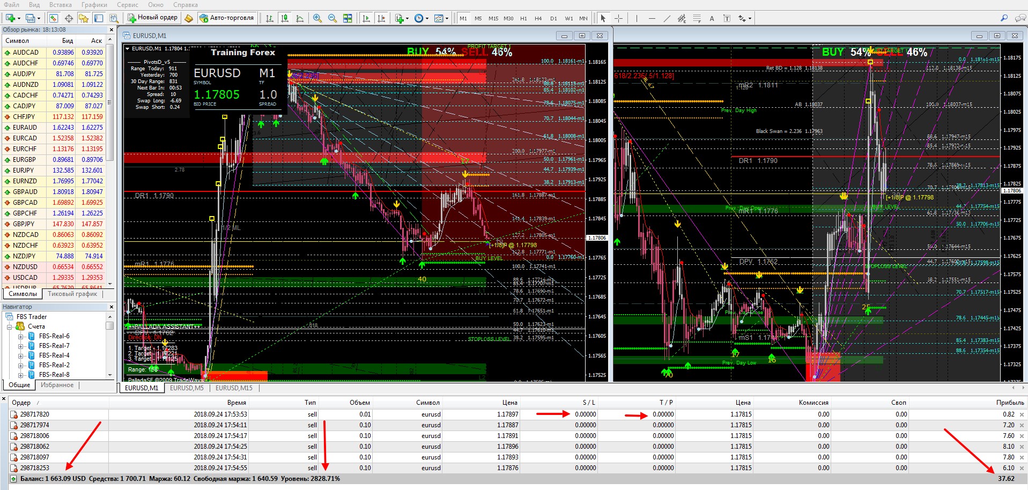The width and height of the screenshot is (1028, 490).
Task: Tile chart windows icon
Action: [347, 18]
